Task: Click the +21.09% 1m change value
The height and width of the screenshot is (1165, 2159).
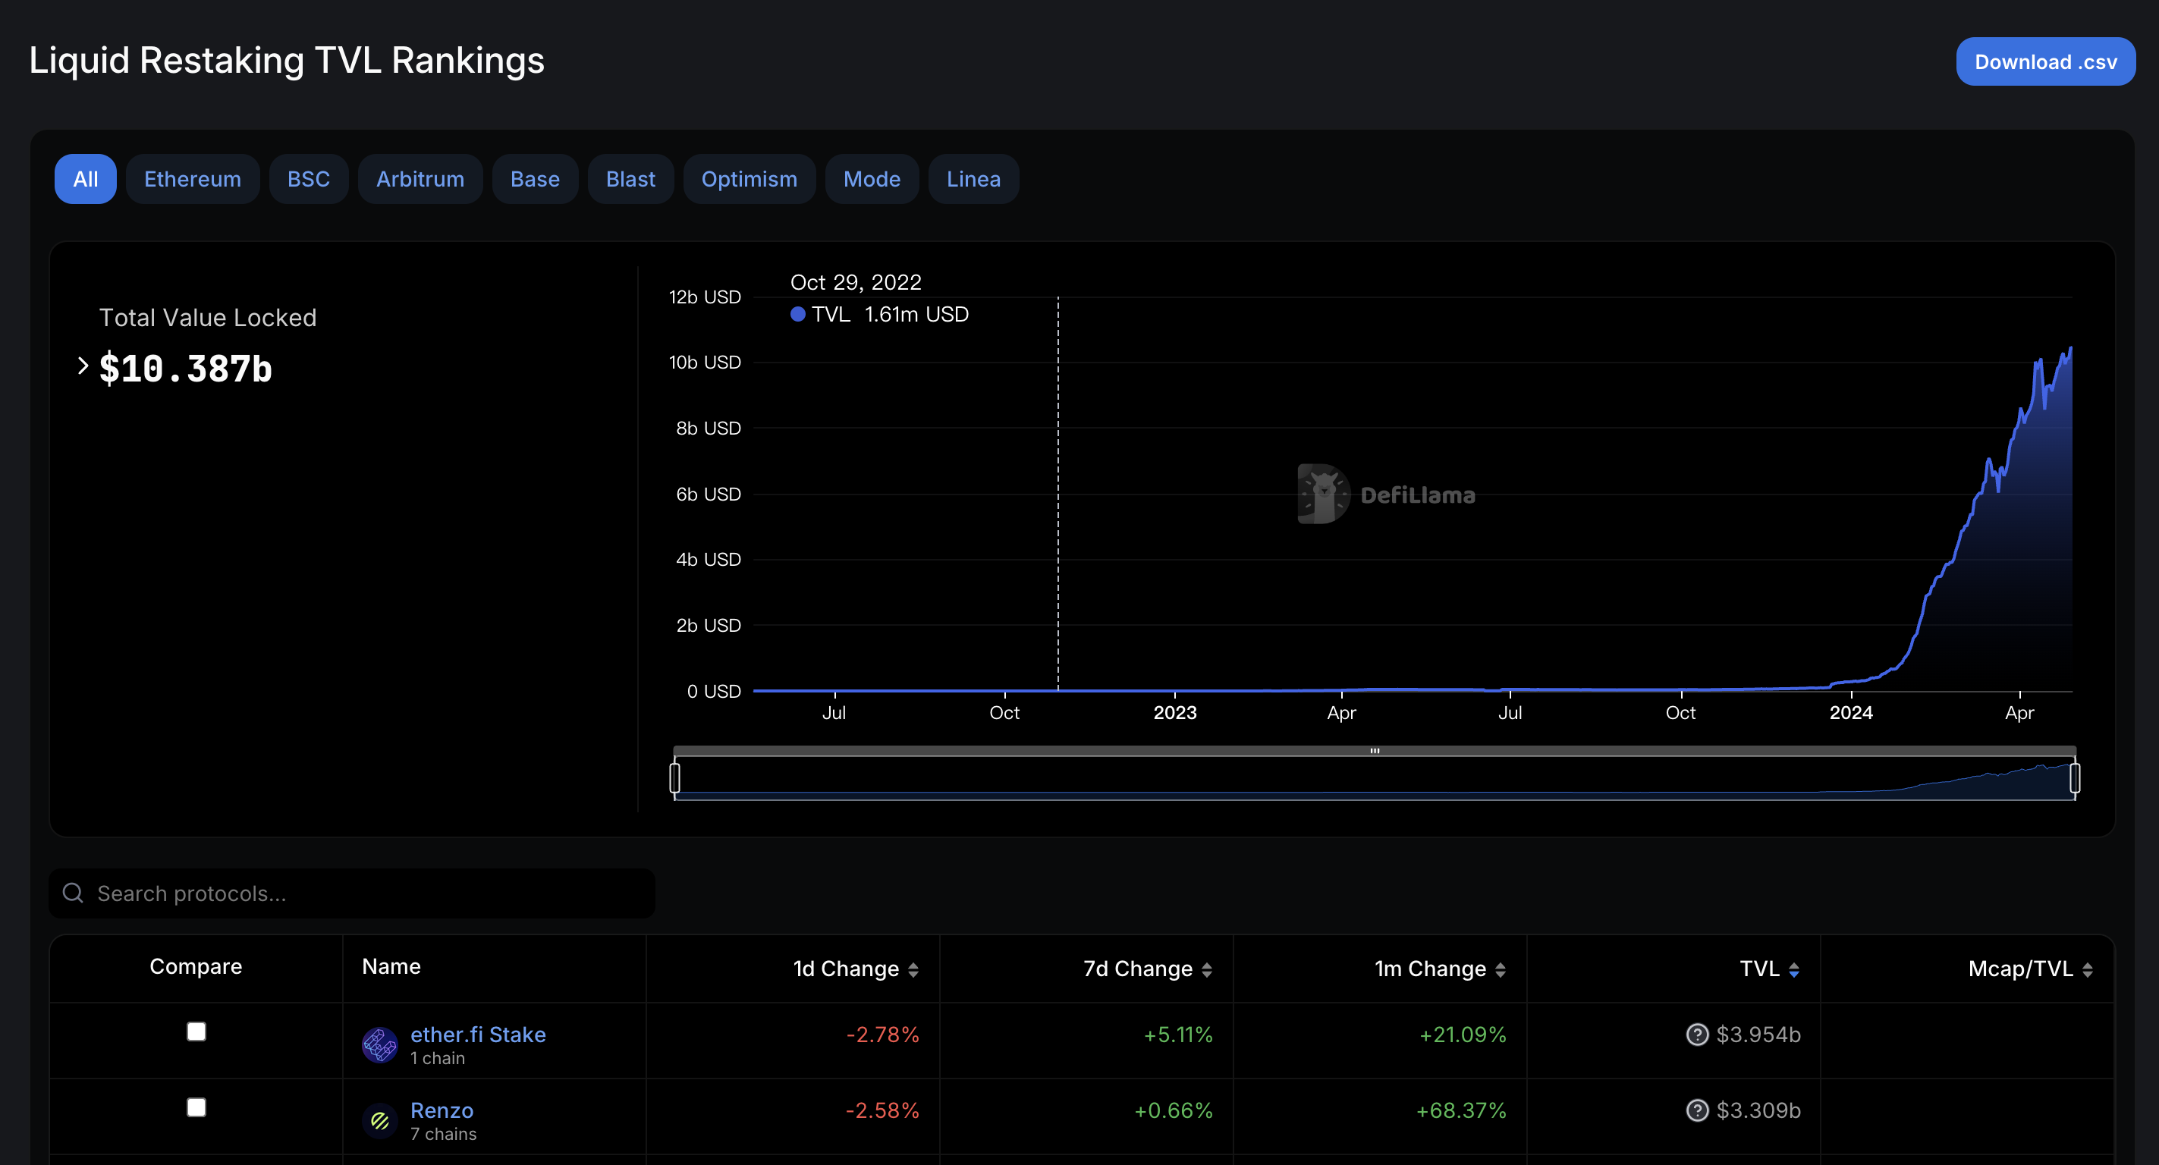Action: click(x=1463, y=1035)
